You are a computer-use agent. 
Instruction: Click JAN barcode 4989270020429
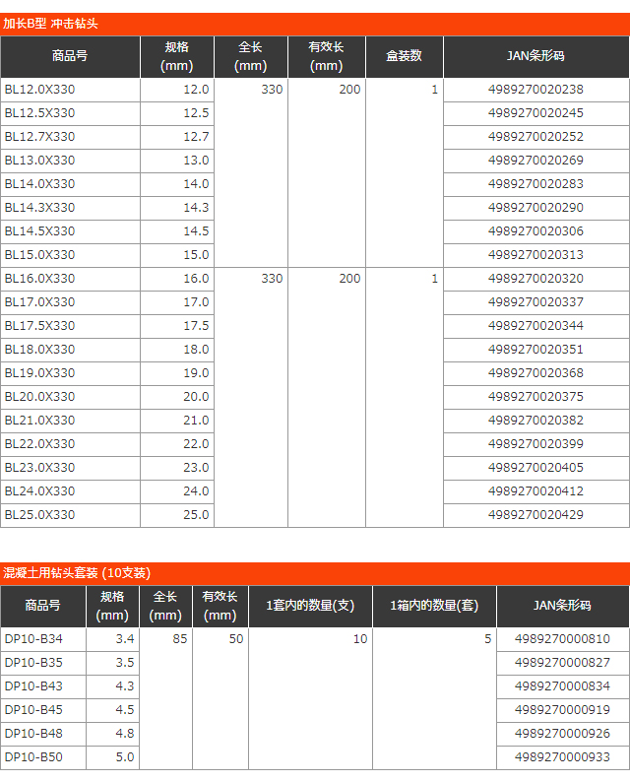[535, 515]
